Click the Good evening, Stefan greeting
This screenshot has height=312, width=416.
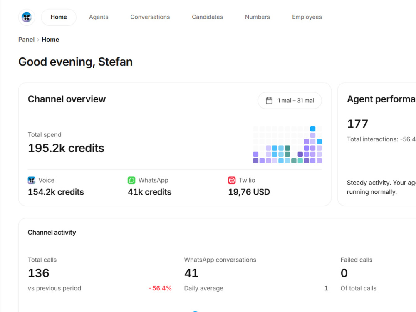coord(75,62)
